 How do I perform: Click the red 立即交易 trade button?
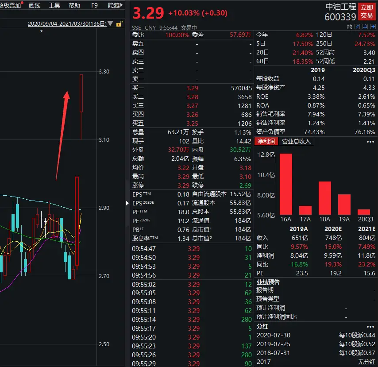[x=366, y=12]
